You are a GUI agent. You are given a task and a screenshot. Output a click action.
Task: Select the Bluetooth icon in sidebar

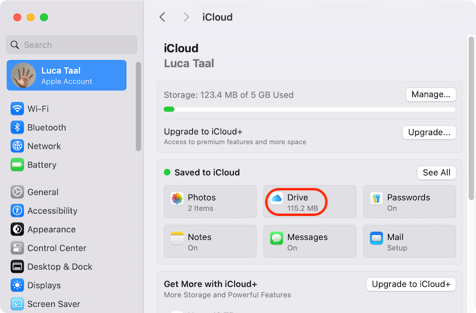pyautogui.click(x=17, y=127)
